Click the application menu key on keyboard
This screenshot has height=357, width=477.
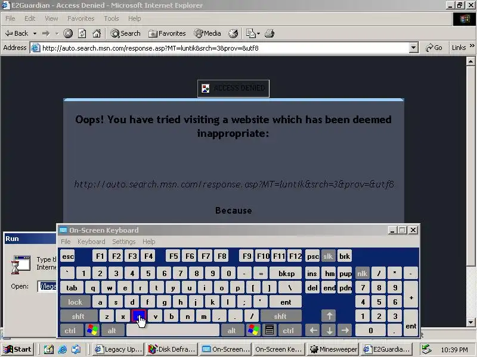pos(270,330)
